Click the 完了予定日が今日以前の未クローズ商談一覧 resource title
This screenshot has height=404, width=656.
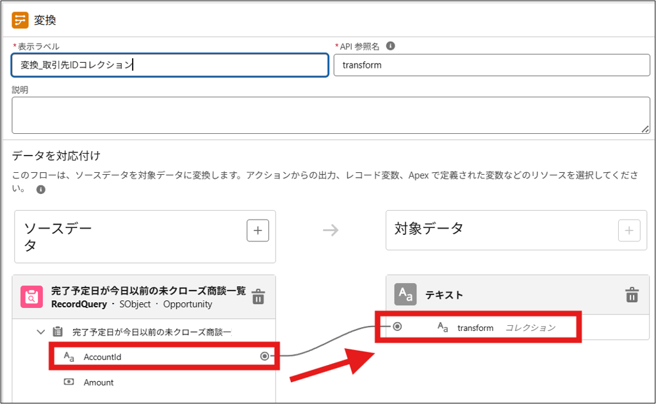[149, 291]
